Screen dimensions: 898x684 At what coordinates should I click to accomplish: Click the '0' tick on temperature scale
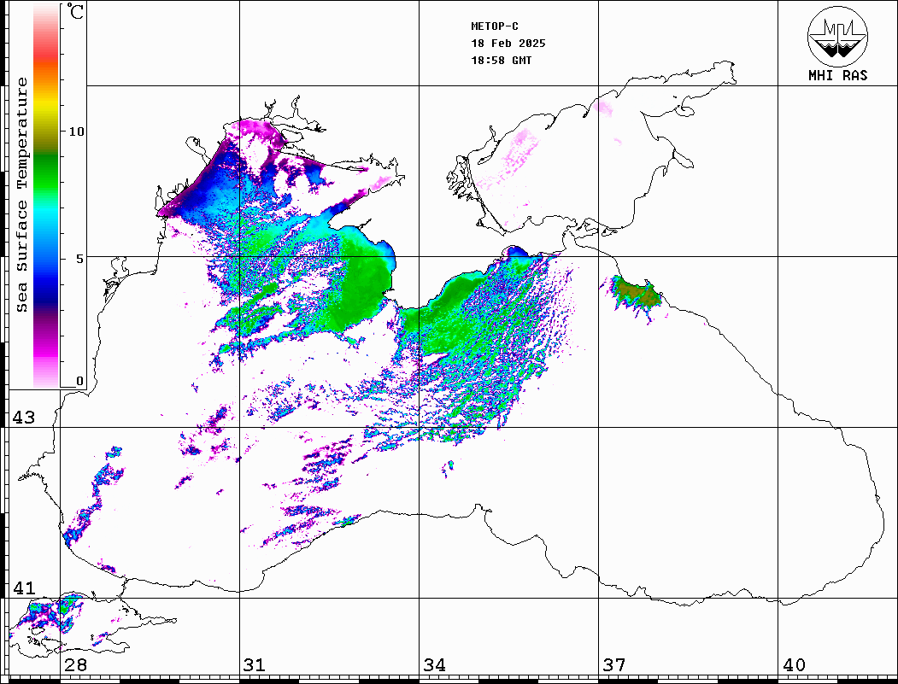tap(79, 381)
